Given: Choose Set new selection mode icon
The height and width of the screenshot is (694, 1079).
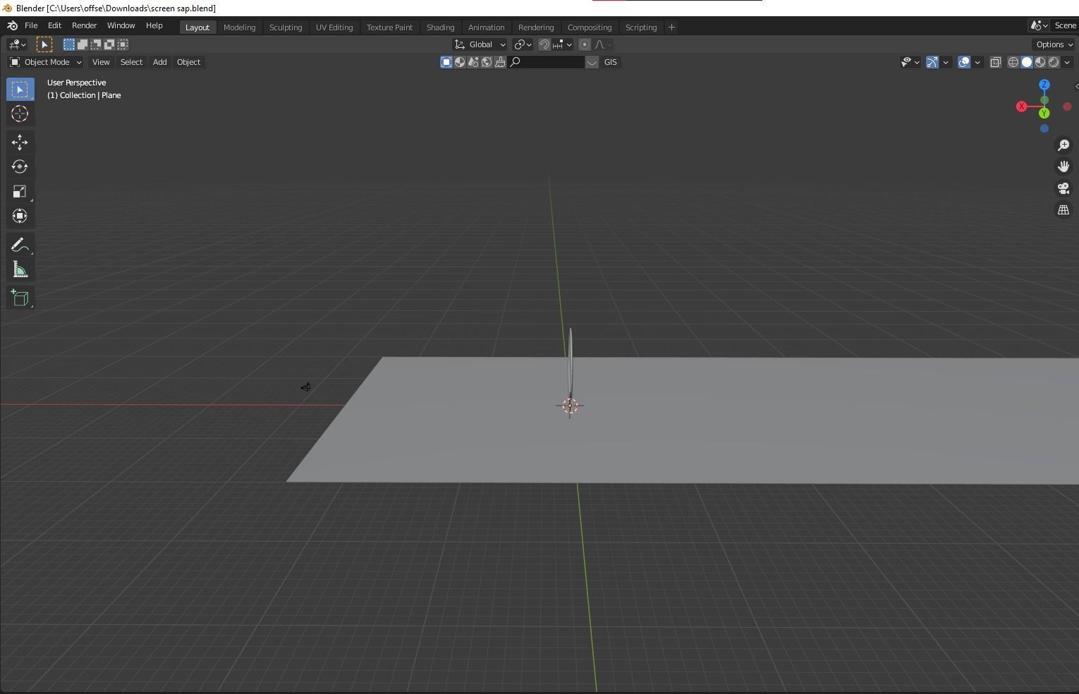Looking at the screenshot, I should pos(69,44).
